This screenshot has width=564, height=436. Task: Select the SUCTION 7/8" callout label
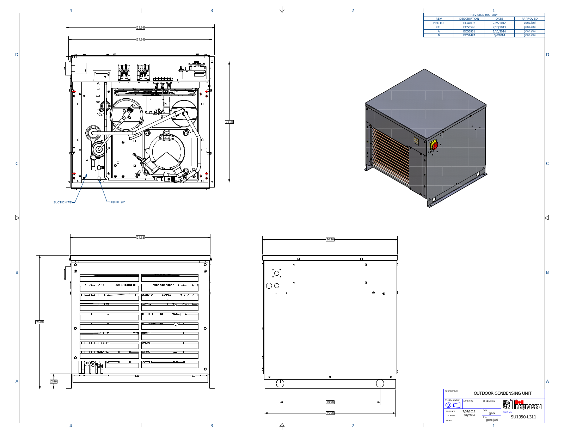tap(63, 202)
